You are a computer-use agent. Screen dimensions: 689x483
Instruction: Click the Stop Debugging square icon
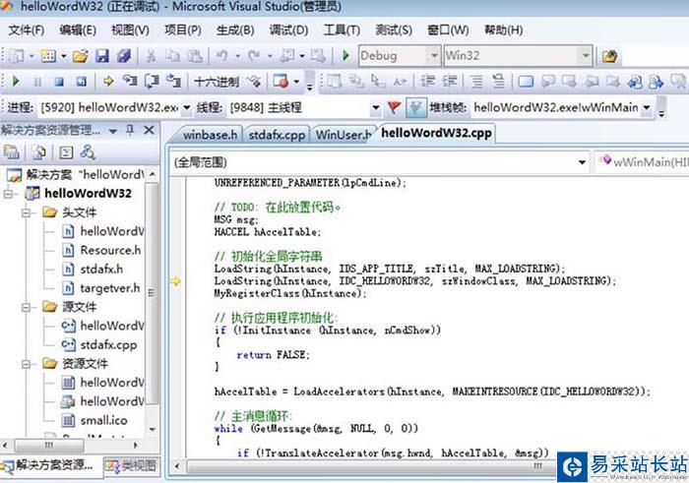[59, 82]
